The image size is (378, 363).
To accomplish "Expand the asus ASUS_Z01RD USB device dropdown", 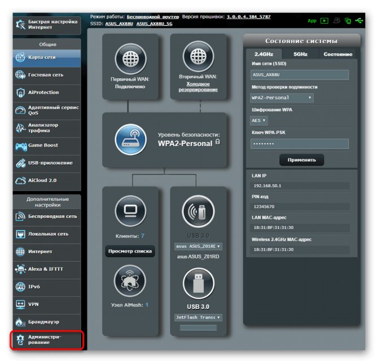I will [198, 246].
